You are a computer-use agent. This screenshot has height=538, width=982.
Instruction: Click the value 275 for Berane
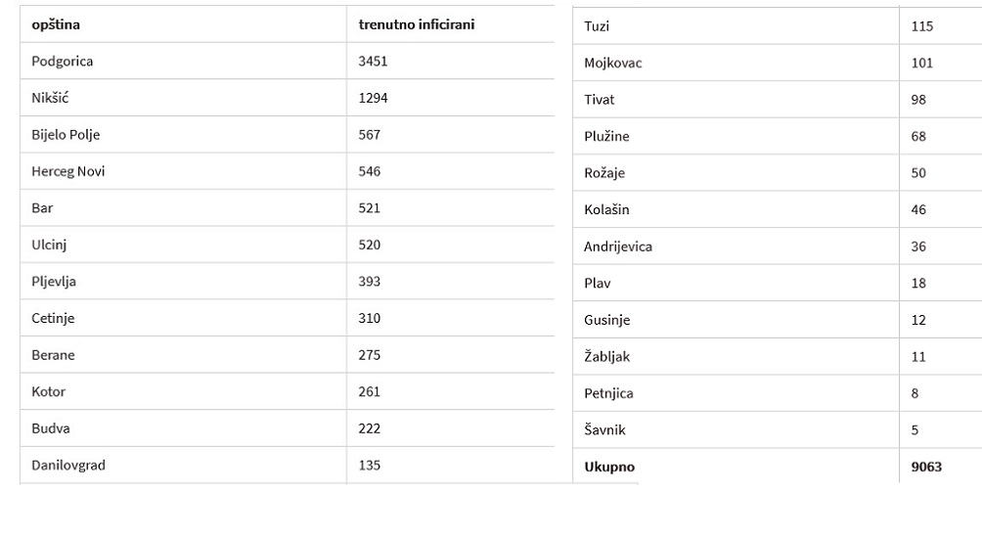point(369,355)
